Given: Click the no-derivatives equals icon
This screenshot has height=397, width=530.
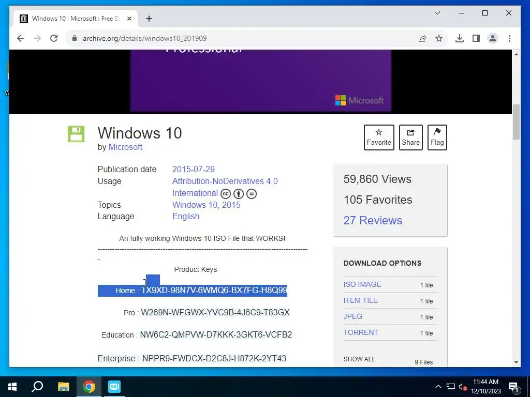Looking at the screenshot, I should coord(252,194).
